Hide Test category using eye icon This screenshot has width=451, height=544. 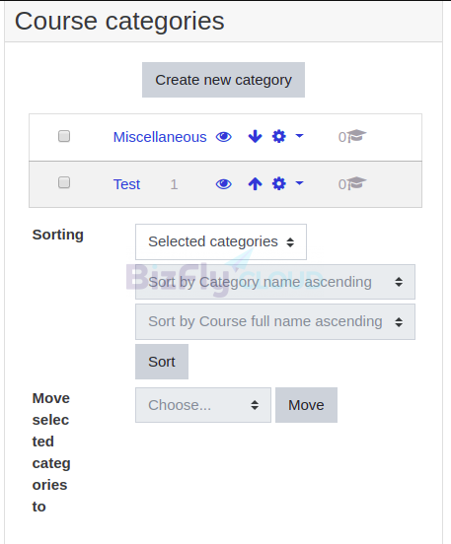click(224, 184)
